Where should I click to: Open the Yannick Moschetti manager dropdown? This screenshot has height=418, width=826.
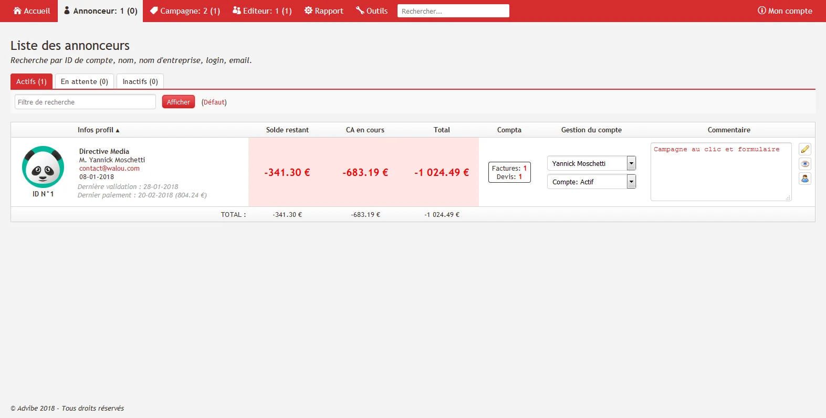591,163
